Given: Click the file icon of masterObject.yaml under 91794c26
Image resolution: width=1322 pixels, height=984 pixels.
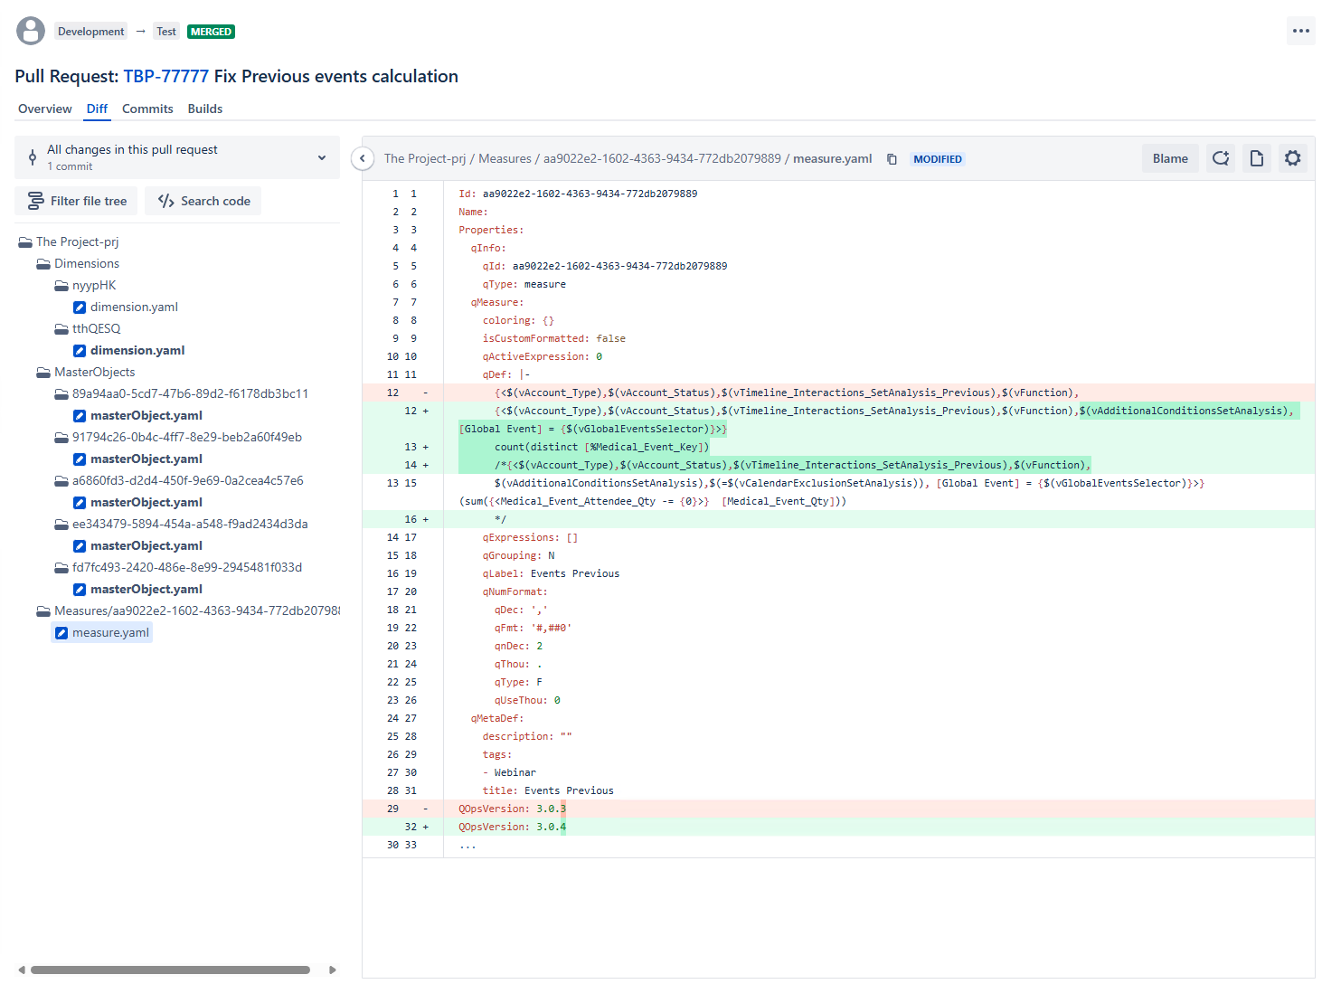Looking at the screenshot, I should 80,459.
